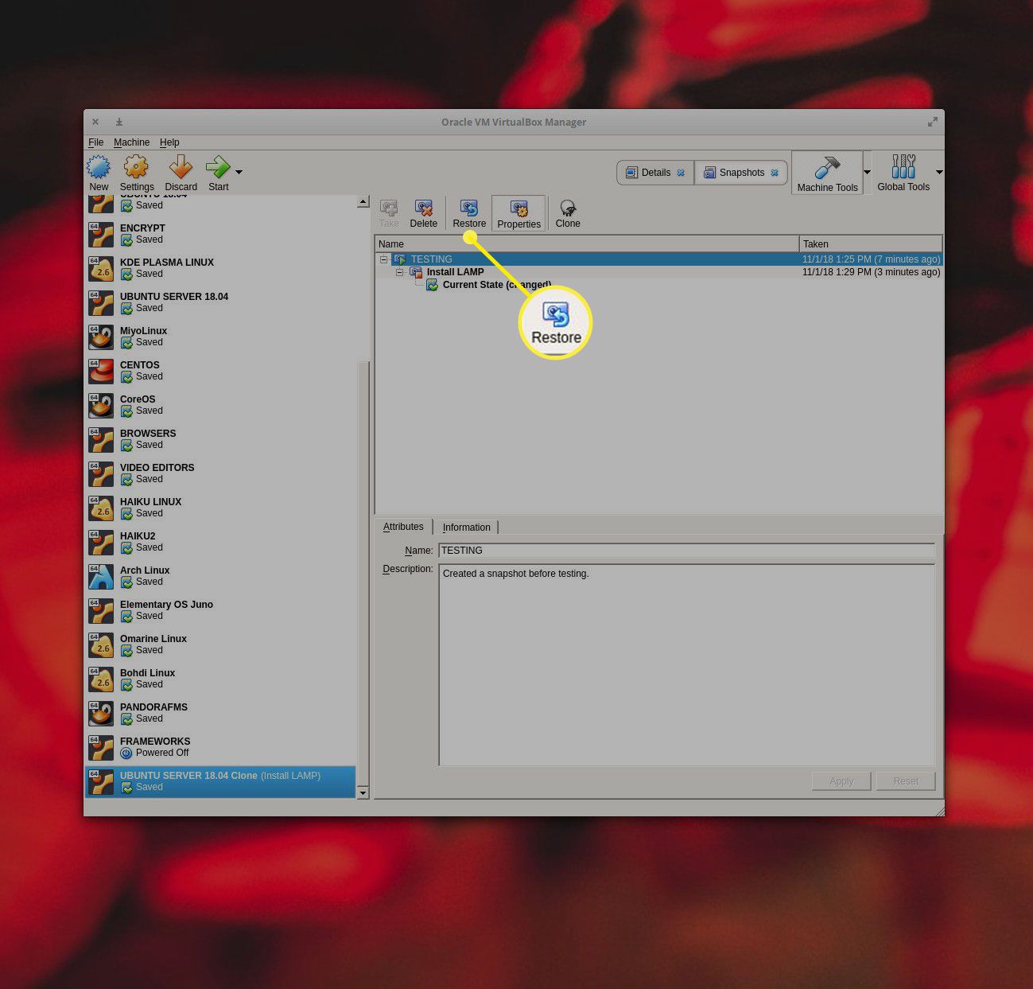This screenshot has width=1033, height=989.
Task: Click the window expand icon in titlebar
Action: pos(932,122)
